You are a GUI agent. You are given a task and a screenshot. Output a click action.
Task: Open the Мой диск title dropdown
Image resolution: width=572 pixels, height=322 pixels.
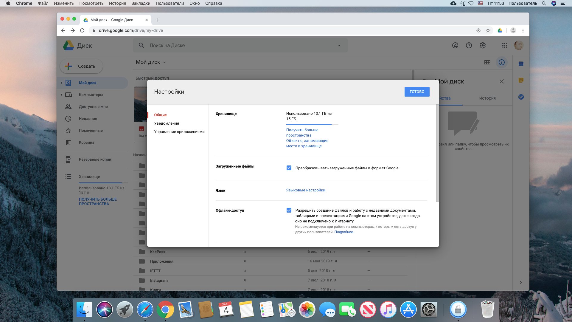151,62
